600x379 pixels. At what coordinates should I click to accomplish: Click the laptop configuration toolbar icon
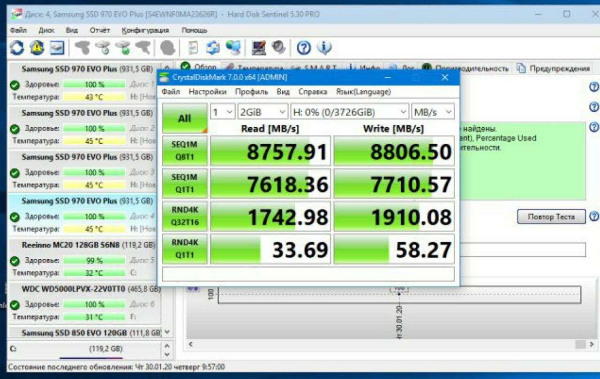point(259,47)
